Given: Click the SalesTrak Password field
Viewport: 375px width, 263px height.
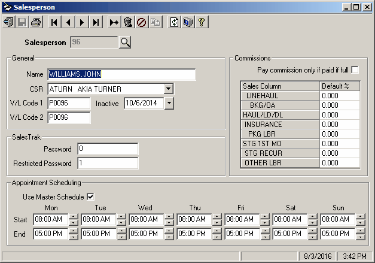Looking at the screenshot, I should point(108,149).
